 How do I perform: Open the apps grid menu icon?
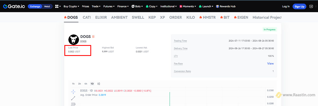(57, 6)
